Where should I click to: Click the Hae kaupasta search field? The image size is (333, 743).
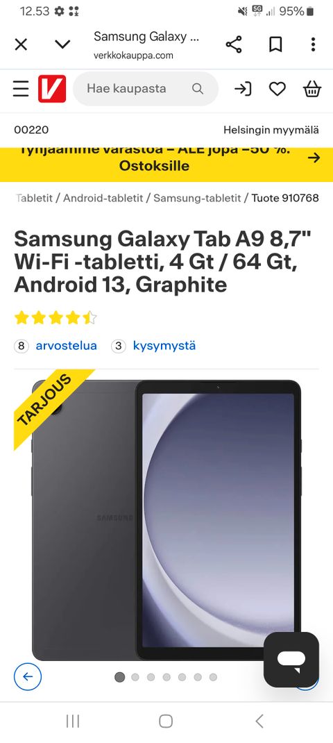coord(146,89)
